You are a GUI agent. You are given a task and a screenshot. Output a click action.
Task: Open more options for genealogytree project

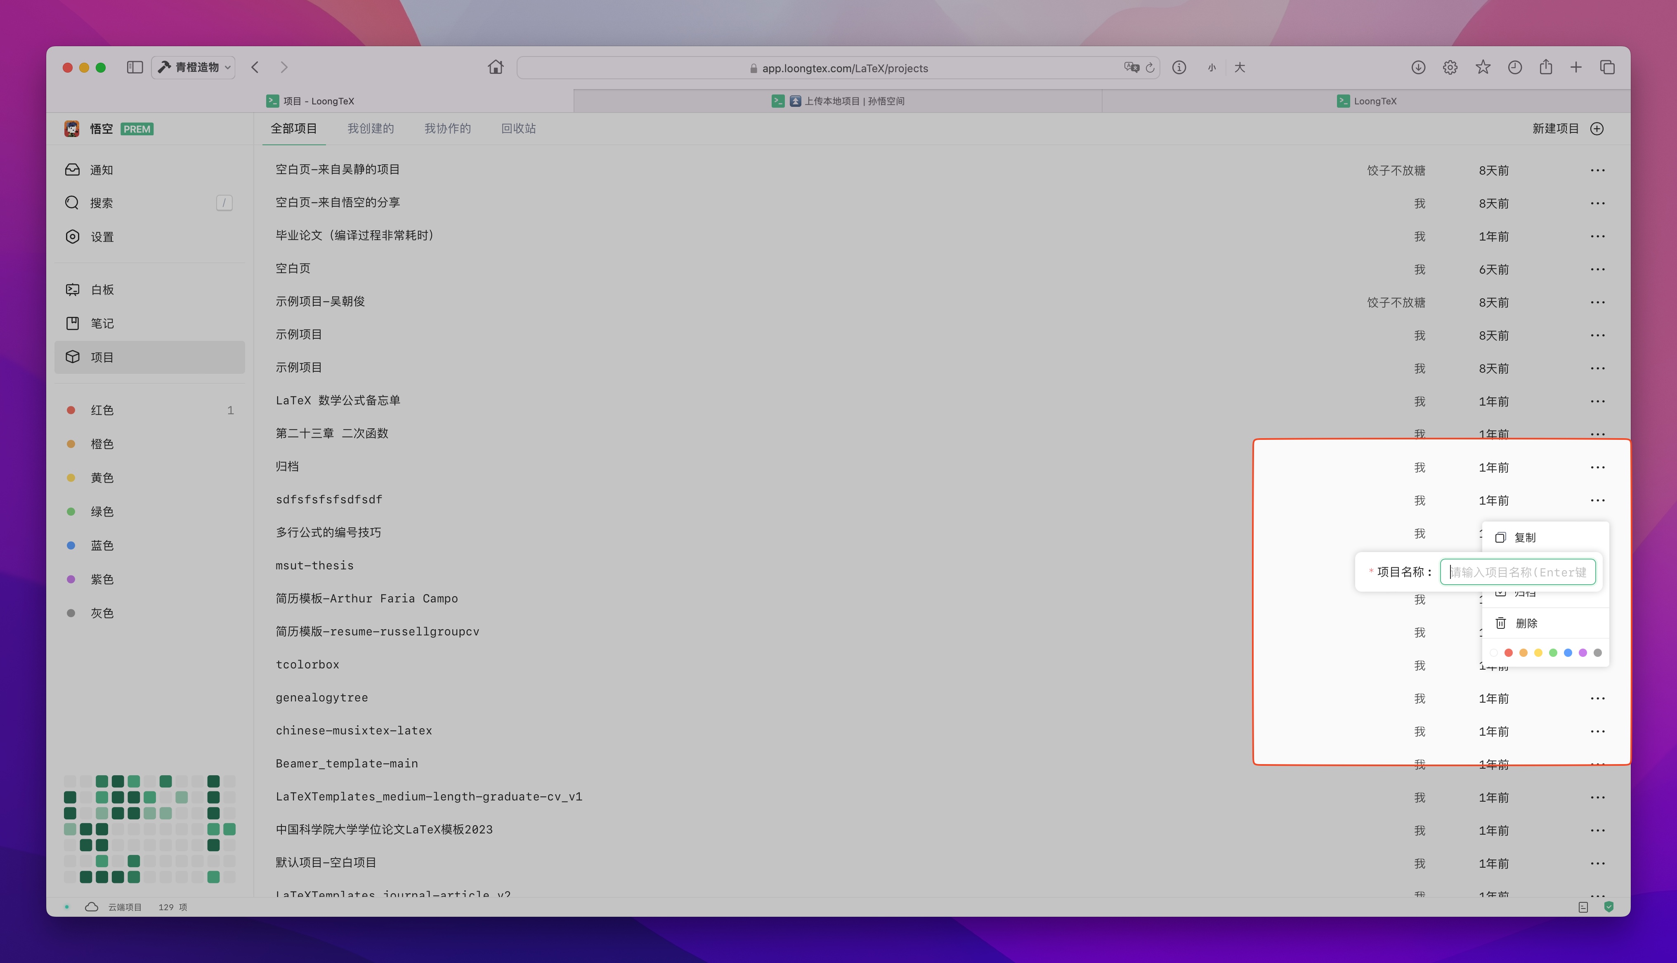[x=1598, y=699]
